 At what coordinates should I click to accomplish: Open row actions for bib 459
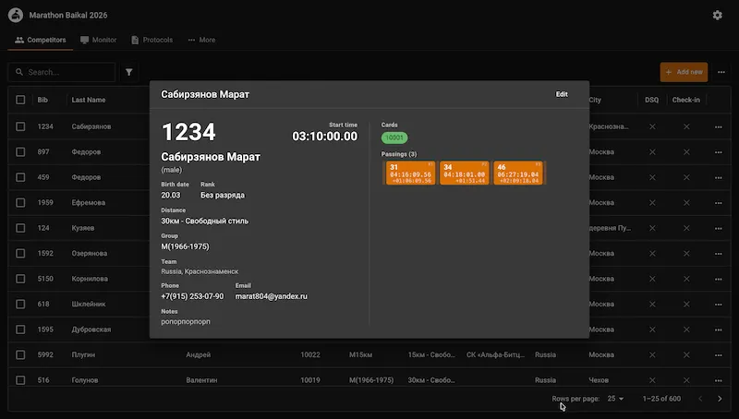click(x=719, y=177)
